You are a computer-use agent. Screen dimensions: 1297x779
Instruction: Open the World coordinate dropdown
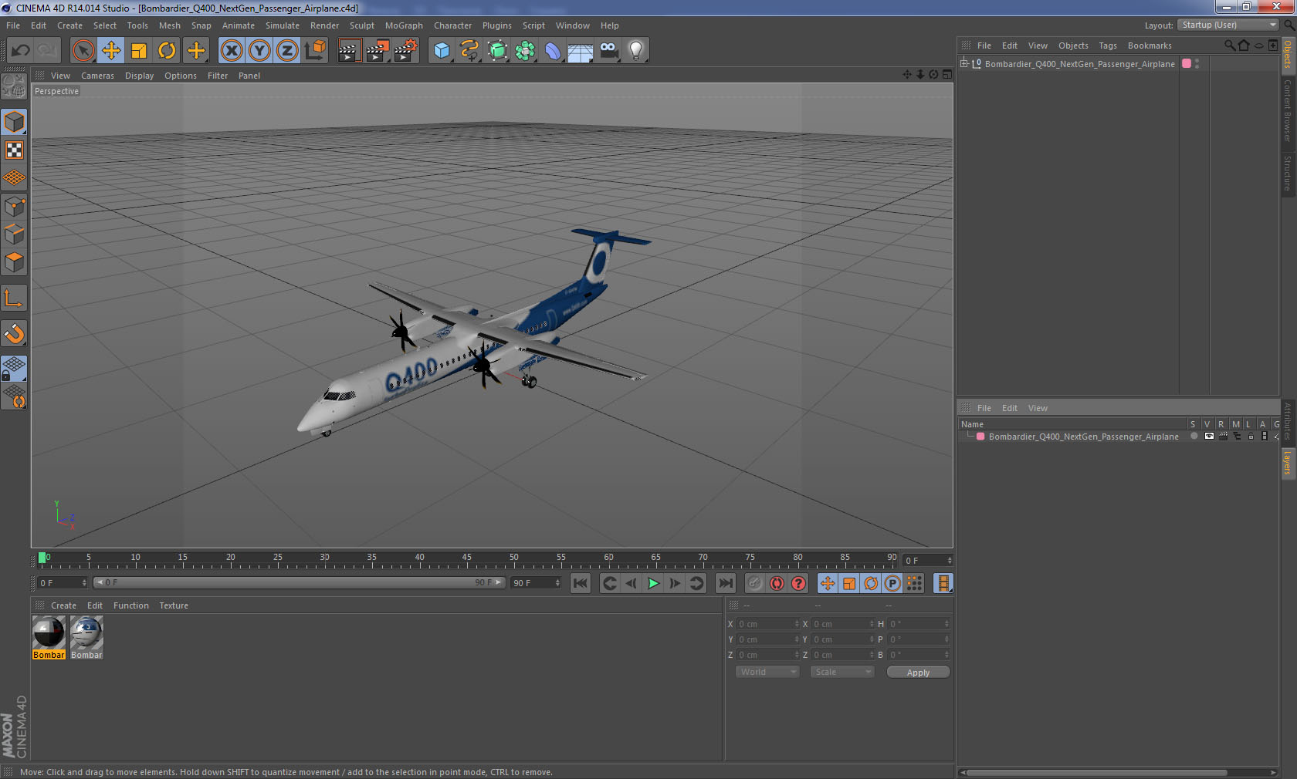click(x=767, y=672)
